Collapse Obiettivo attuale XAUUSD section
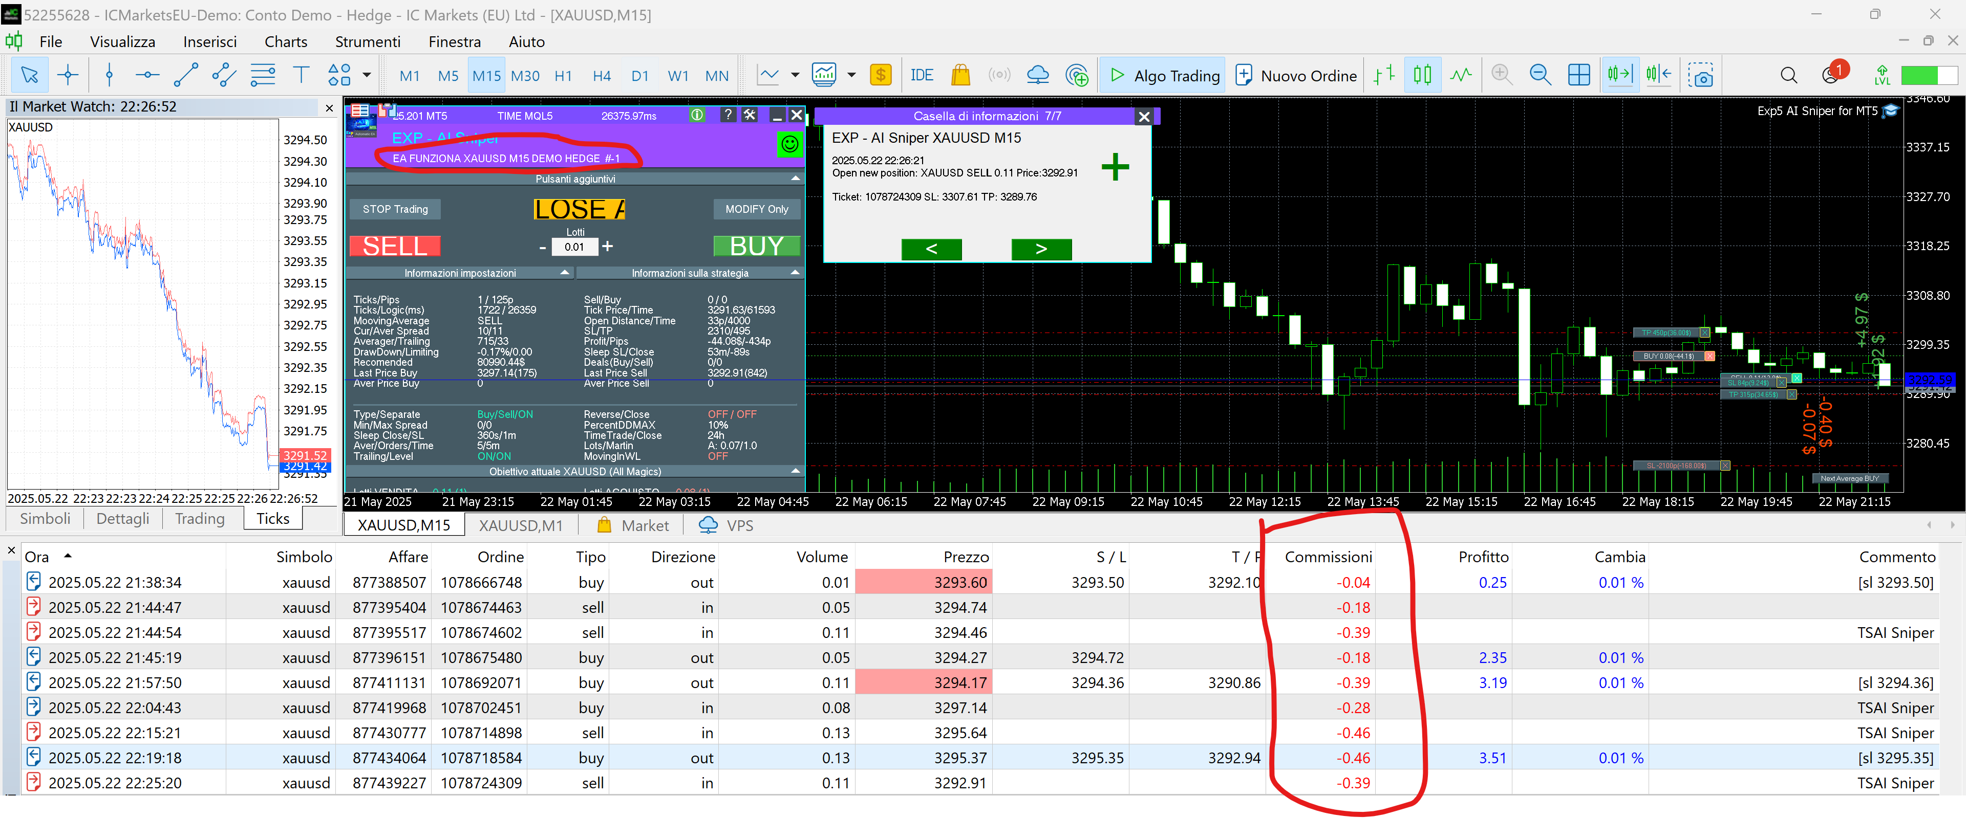This screenshot has width=1966, height=818. (x=795, y=471)
